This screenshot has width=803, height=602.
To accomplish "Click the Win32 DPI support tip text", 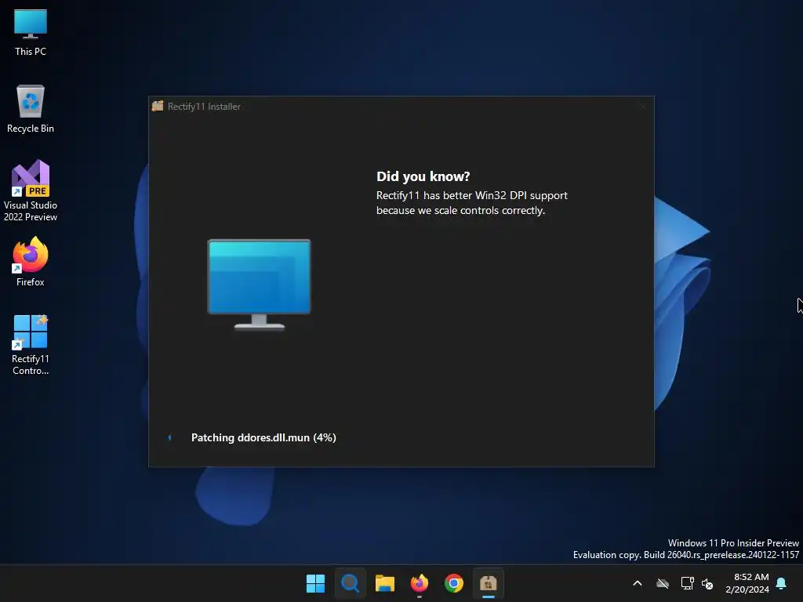I will (x=471, y=203).
